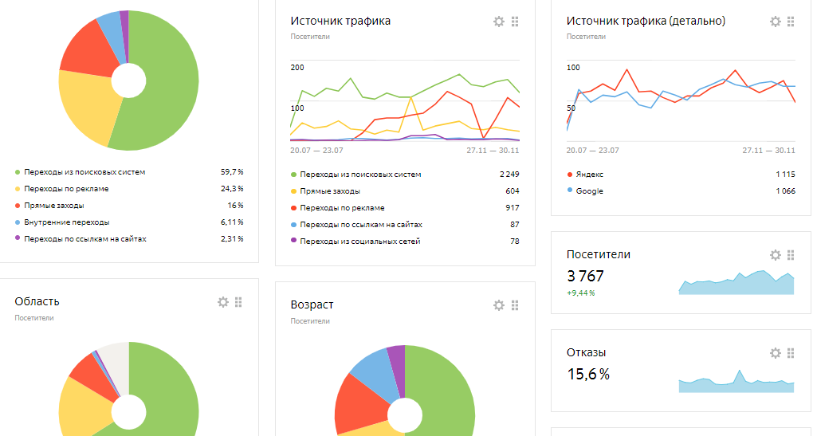The width and height of the screenshot is (813, 436).
Task: Open settings gear of Посетители widget
Action: pyautogui.click(x=776, y=254)
